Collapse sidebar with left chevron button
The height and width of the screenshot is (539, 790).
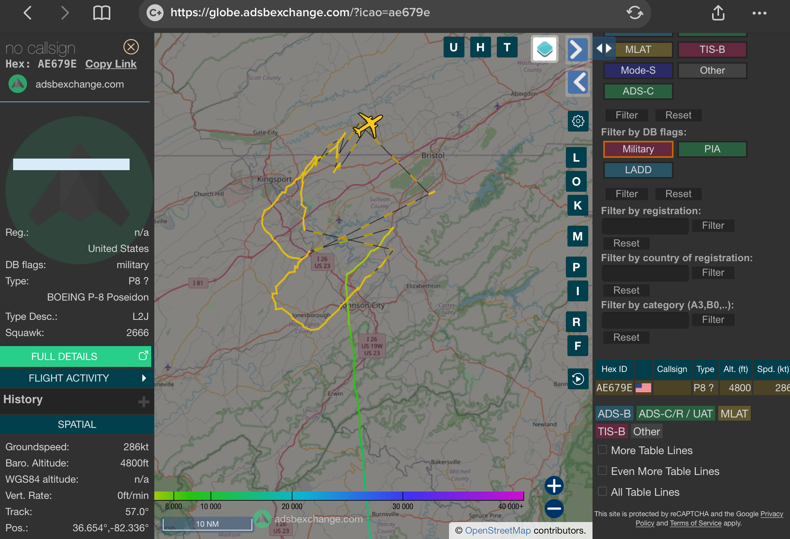click(578, 82)
